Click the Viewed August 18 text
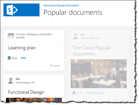The image size is (139, 105). coord(25,82)
